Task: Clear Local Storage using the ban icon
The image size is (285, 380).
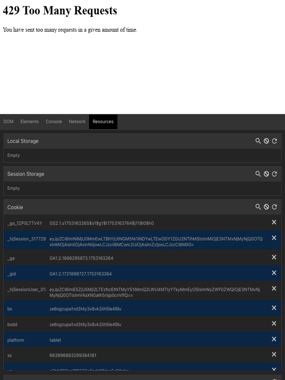Action: [x=266, y=141]
